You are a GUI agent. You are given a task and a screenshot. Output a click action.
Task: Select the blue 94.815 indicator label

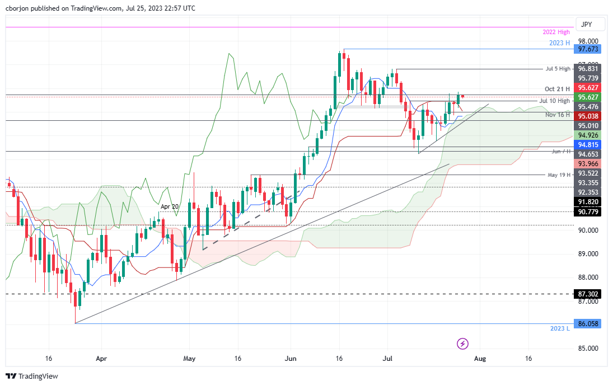coord(588,144)
